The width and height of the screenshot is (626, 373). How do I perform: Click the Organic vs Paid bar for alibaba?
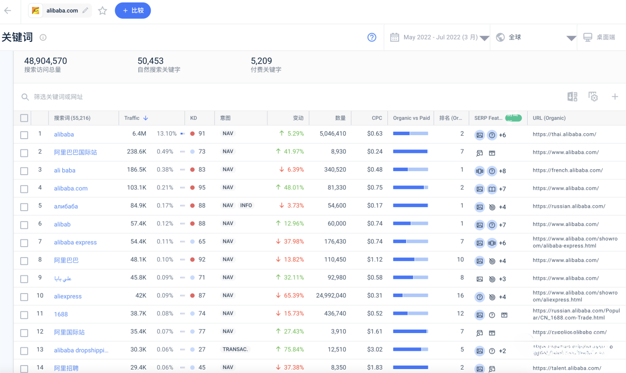tap(411, 133)
